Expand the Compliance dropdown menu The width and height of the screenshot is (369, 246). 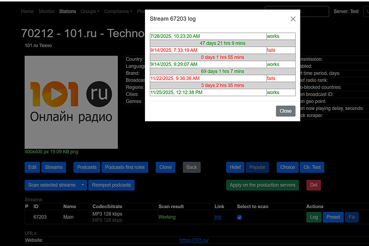(118, 11)
